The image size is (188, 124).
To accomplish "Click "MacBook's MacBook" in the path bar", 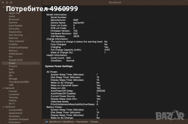I will (61, 122).
